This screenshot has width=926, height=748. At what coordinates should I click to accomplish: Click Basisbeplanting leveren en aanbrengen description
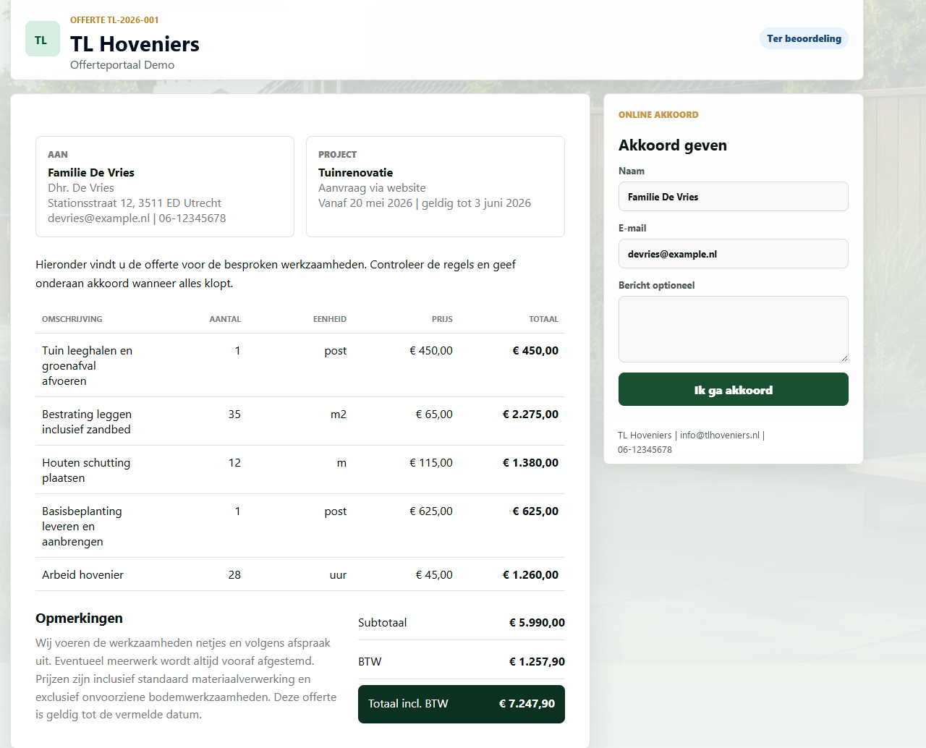(82, 527)
